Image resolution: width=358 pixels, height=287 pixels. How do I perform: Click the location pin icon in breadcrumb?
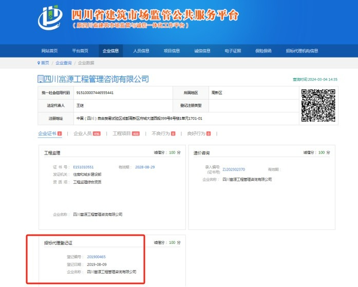pyautogui.click(x=39, y=63)
